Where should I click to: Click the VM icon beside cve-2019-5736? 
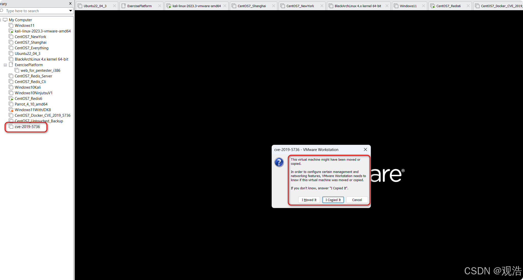coord(11,126)
